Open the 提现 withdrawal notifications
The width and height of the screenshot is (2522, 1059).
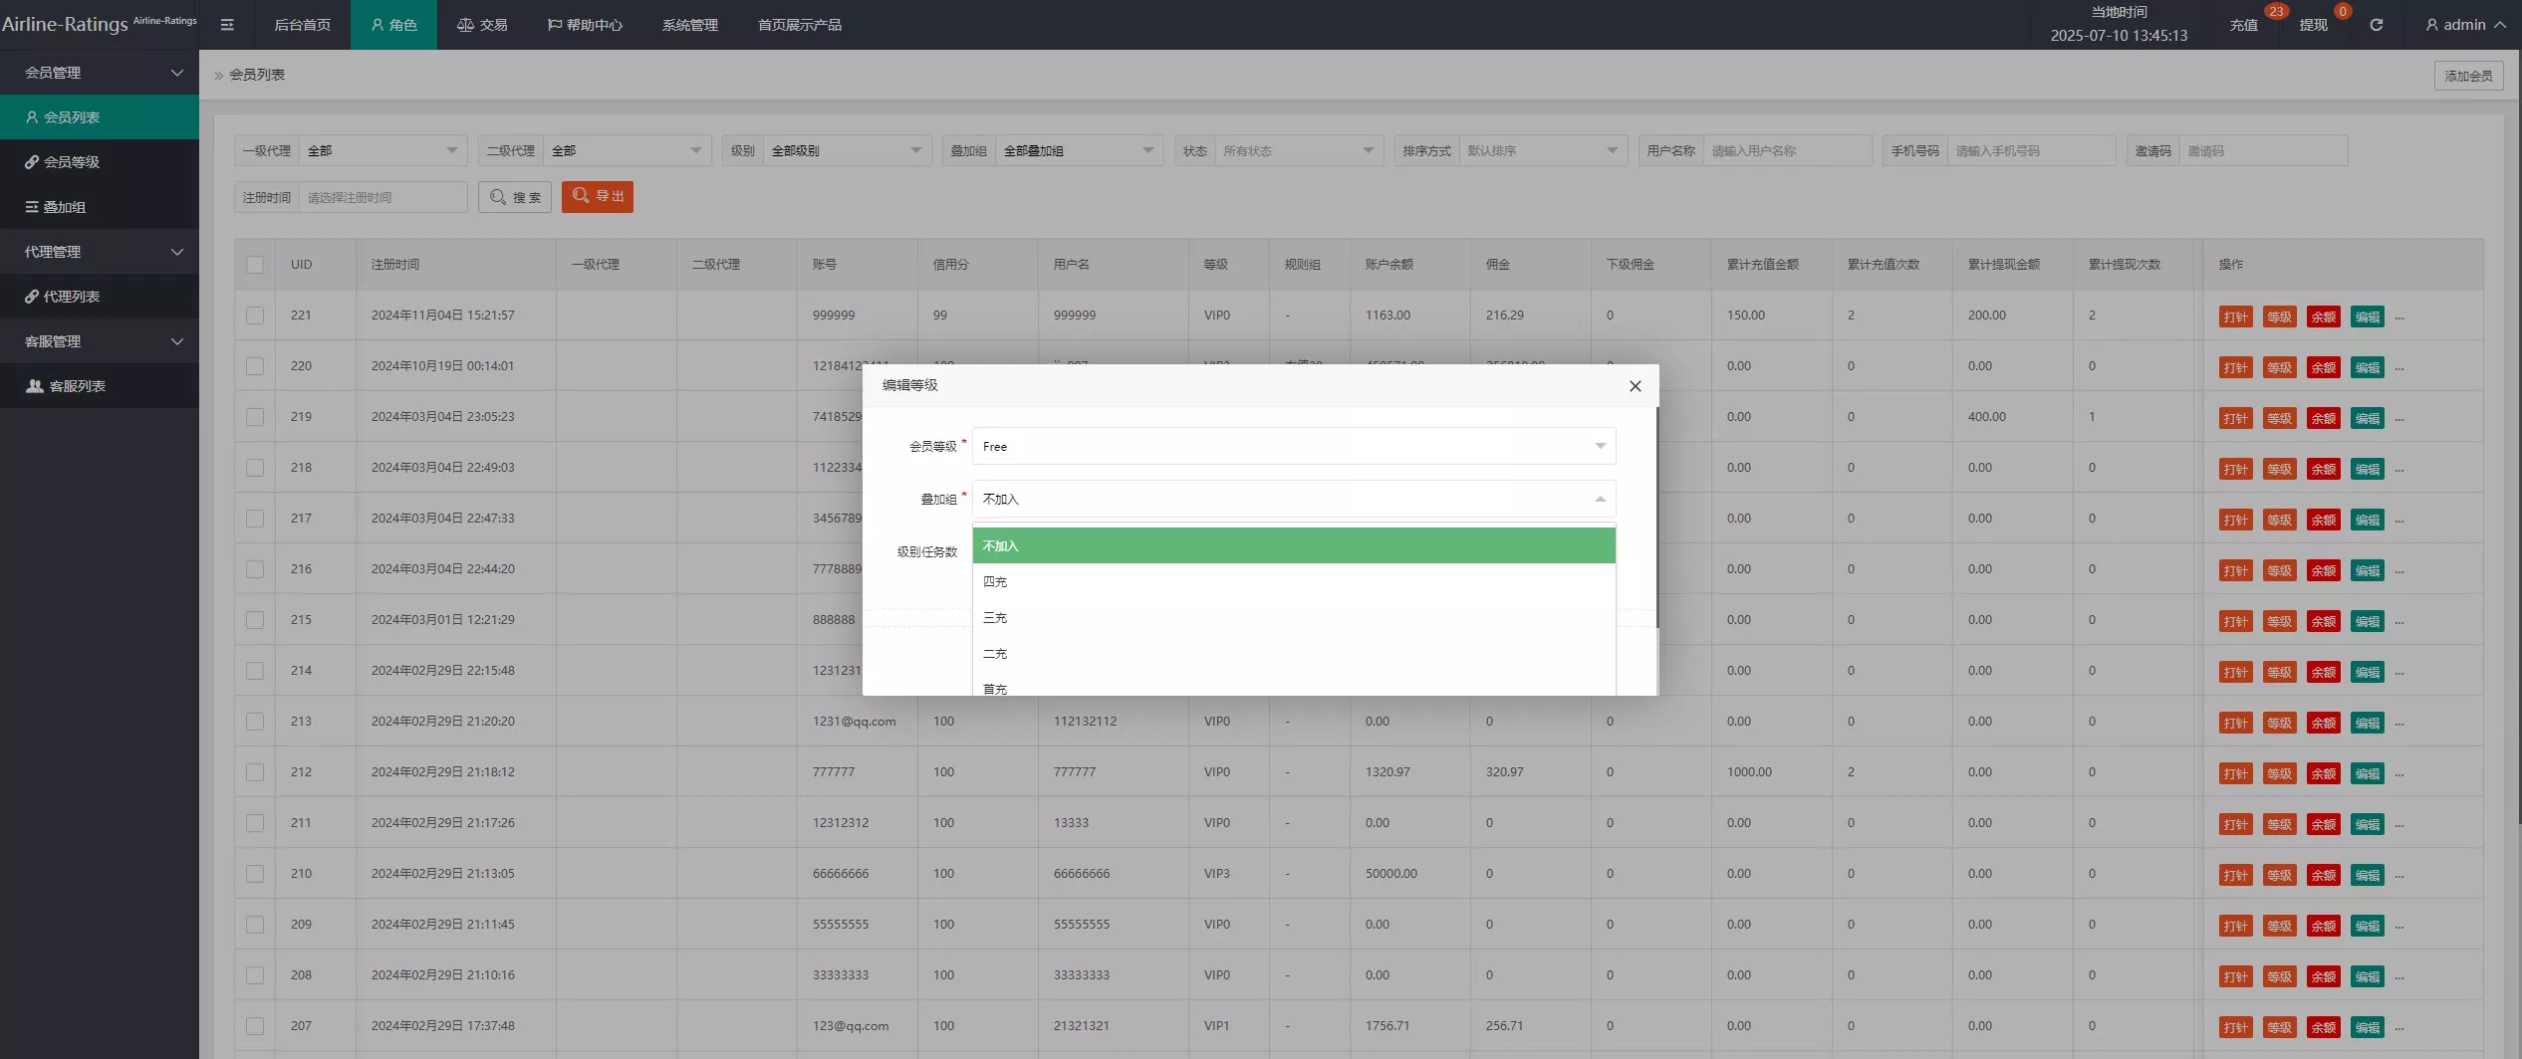[2313, 25]
